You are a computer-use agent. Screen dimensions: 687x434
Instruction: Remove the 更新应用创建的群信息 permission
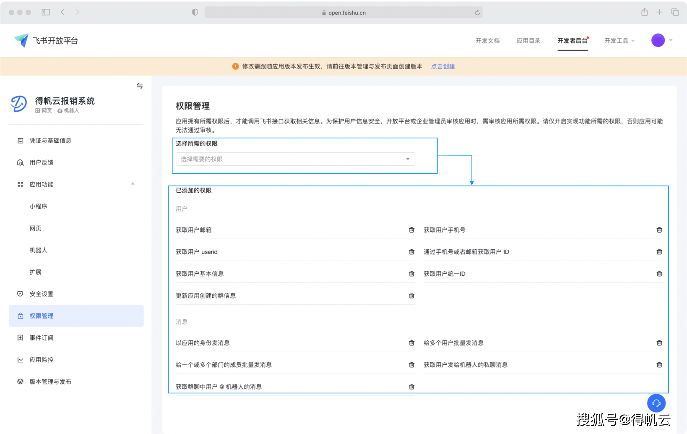coord(411,295)
